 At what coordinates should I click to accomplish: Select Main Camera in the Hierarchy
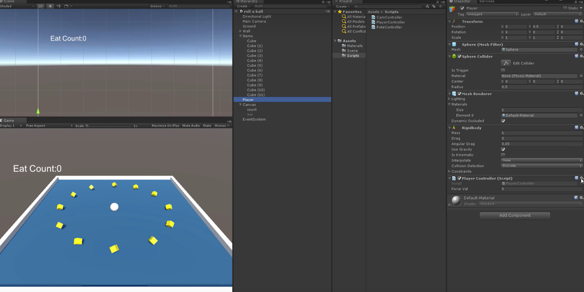point(254,21)
